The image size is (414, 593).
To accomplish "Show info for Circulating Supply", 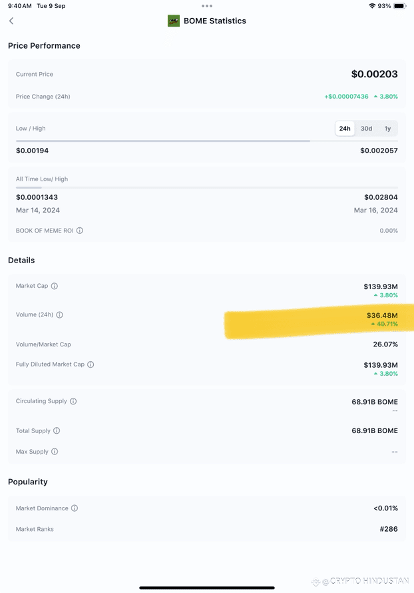I will click(x=73, y=401).
